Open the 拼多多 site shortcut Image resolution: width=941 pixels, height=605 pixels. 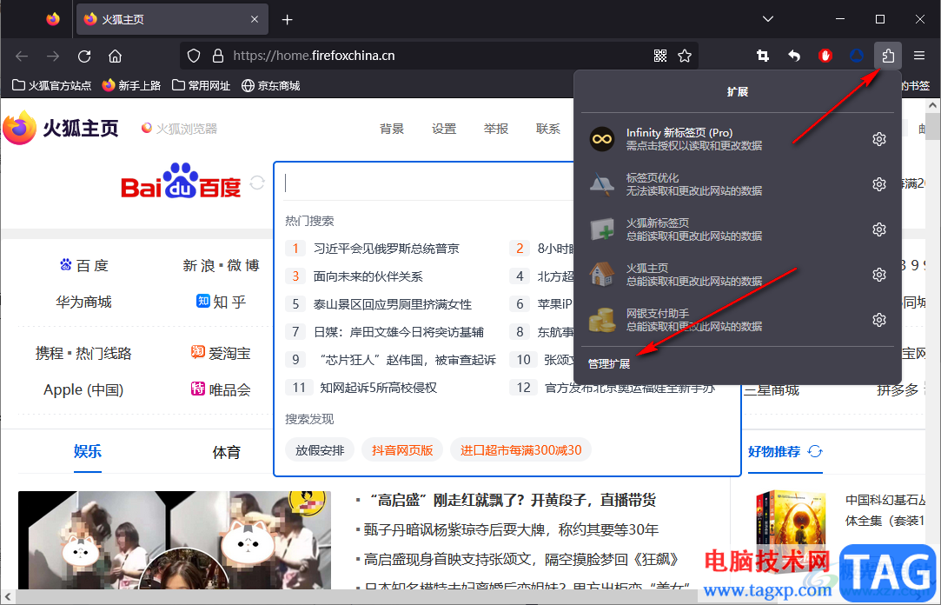click(898, 389)
